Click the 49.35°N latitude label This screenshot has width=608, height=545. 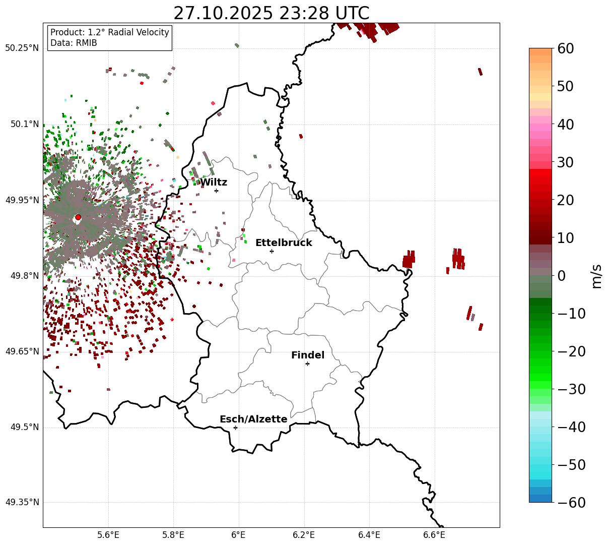click(22, 502)
